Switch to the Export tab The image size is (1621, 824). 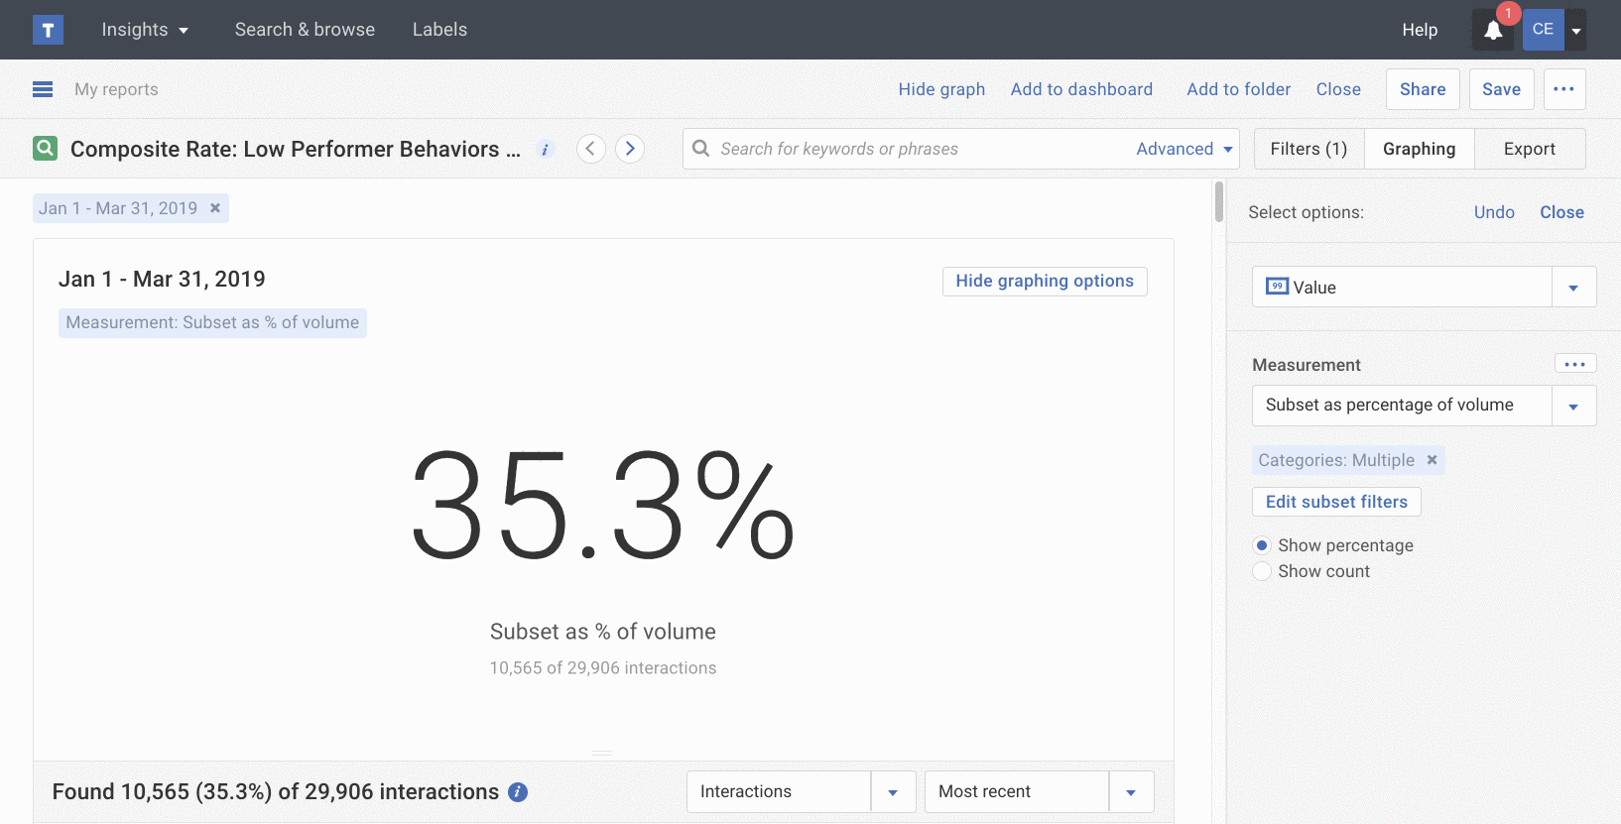point(1529,149)
